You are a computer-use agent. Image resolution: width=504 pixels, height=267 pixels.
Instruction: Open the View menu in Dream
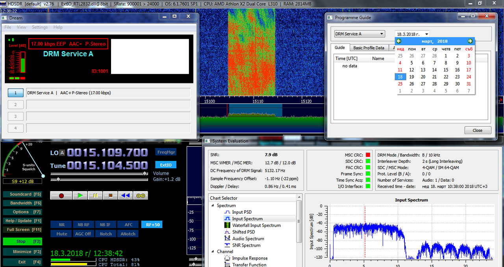click(22, 27)
